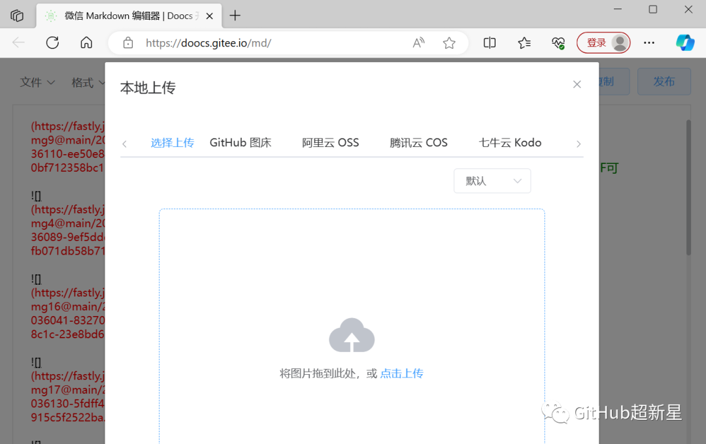
Task: Go back to previous page
Action: tap(18, 42)
